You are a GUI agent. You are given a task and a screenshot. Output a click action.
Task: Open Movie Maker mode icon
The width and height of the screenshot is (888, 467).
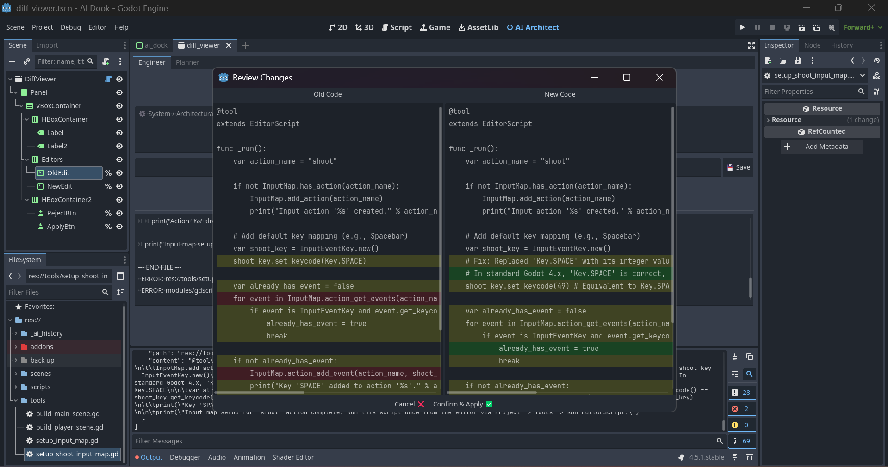pos(832,27)
